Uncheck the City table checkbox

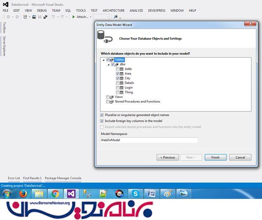click(x=117, y=78)
